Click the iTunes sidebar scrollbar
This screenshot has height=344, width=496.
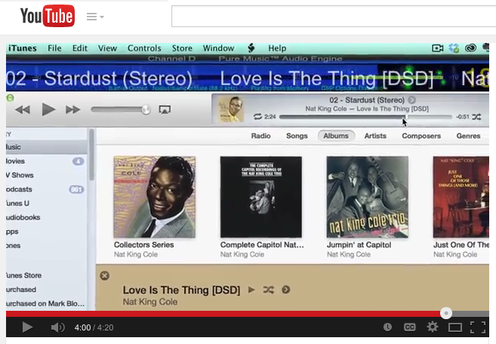click(92, 155)
